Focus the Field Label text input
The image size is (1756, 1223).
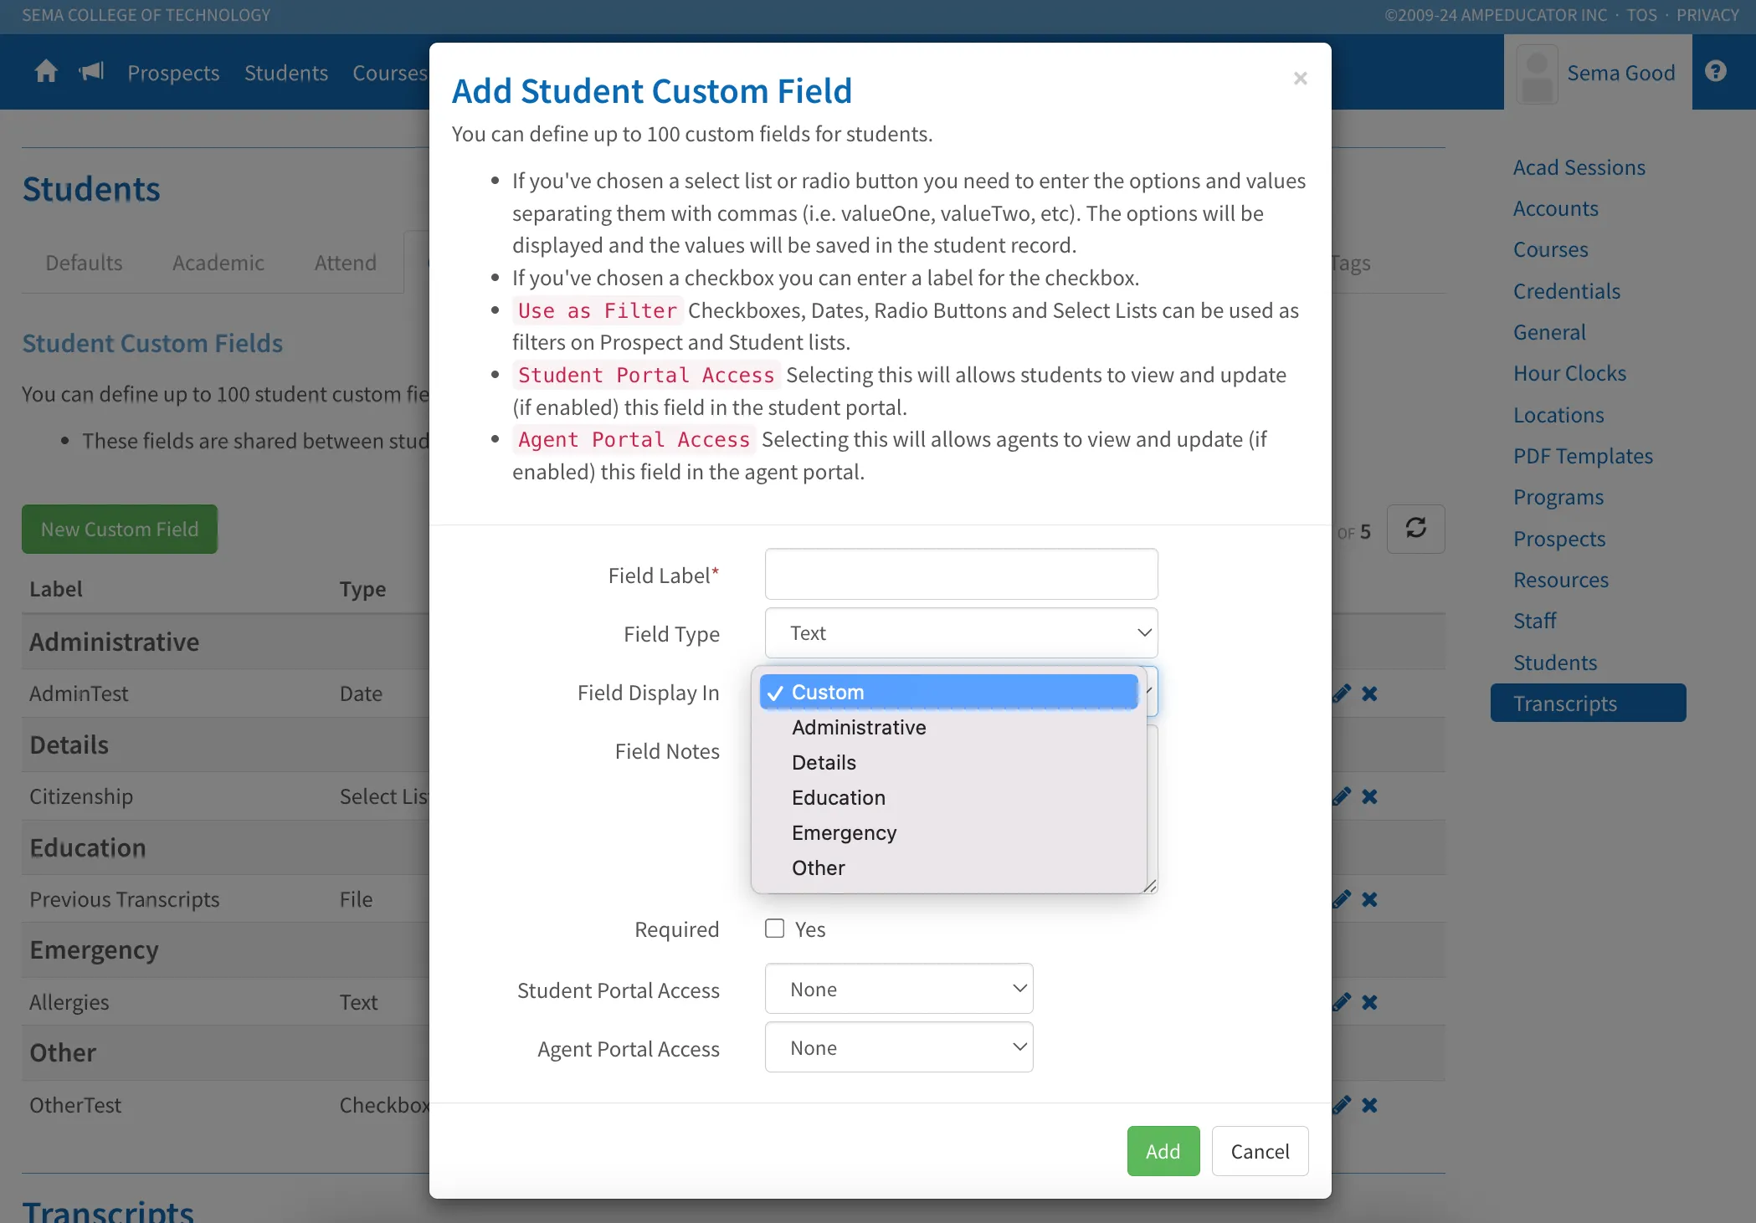[961, 575]
